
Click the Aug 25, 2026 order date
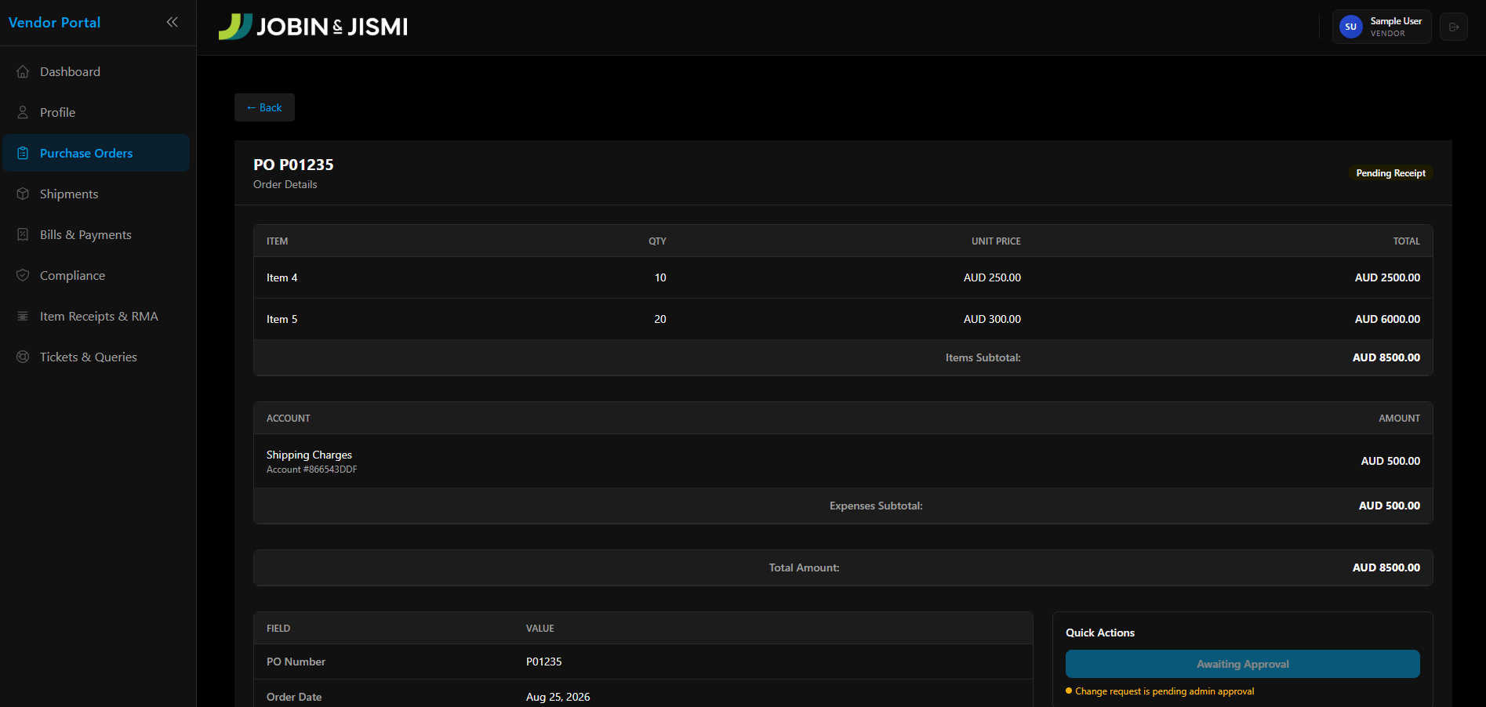558,697
